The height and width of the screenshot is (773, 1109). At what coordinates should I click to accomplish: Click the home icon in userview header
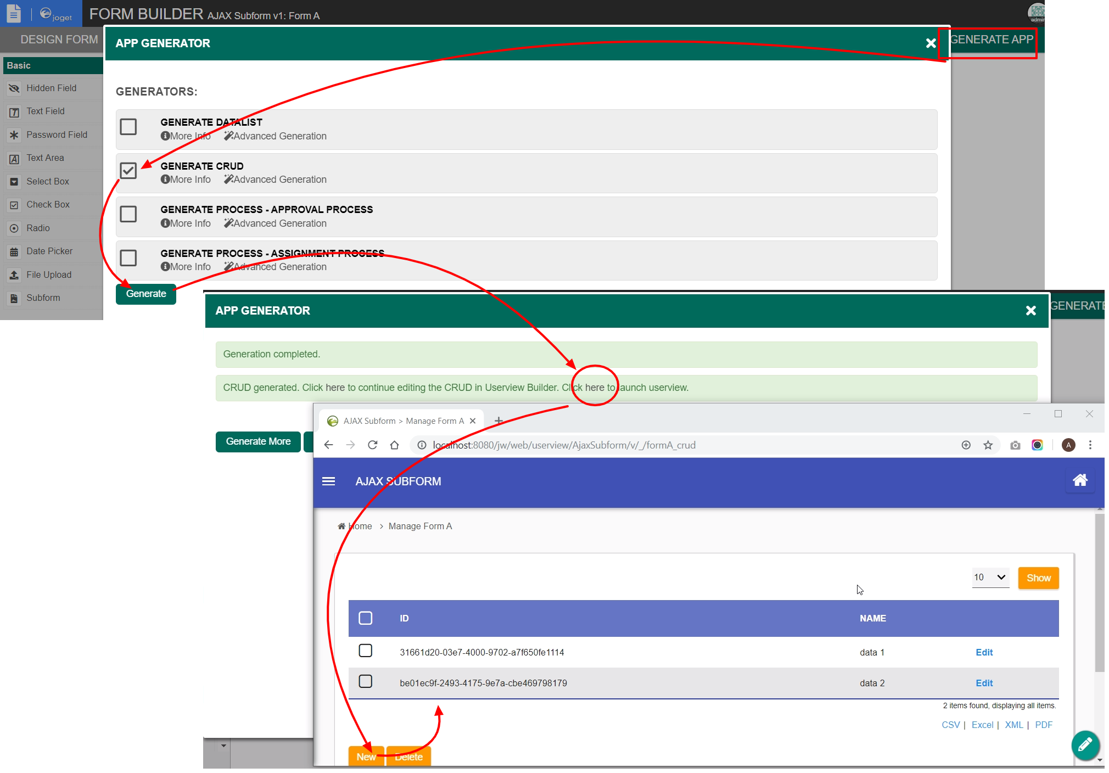pyautogui.click(x=1080, y=480)
